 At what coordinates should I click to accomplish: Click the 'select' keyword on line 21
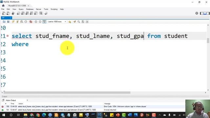(22, 36)
